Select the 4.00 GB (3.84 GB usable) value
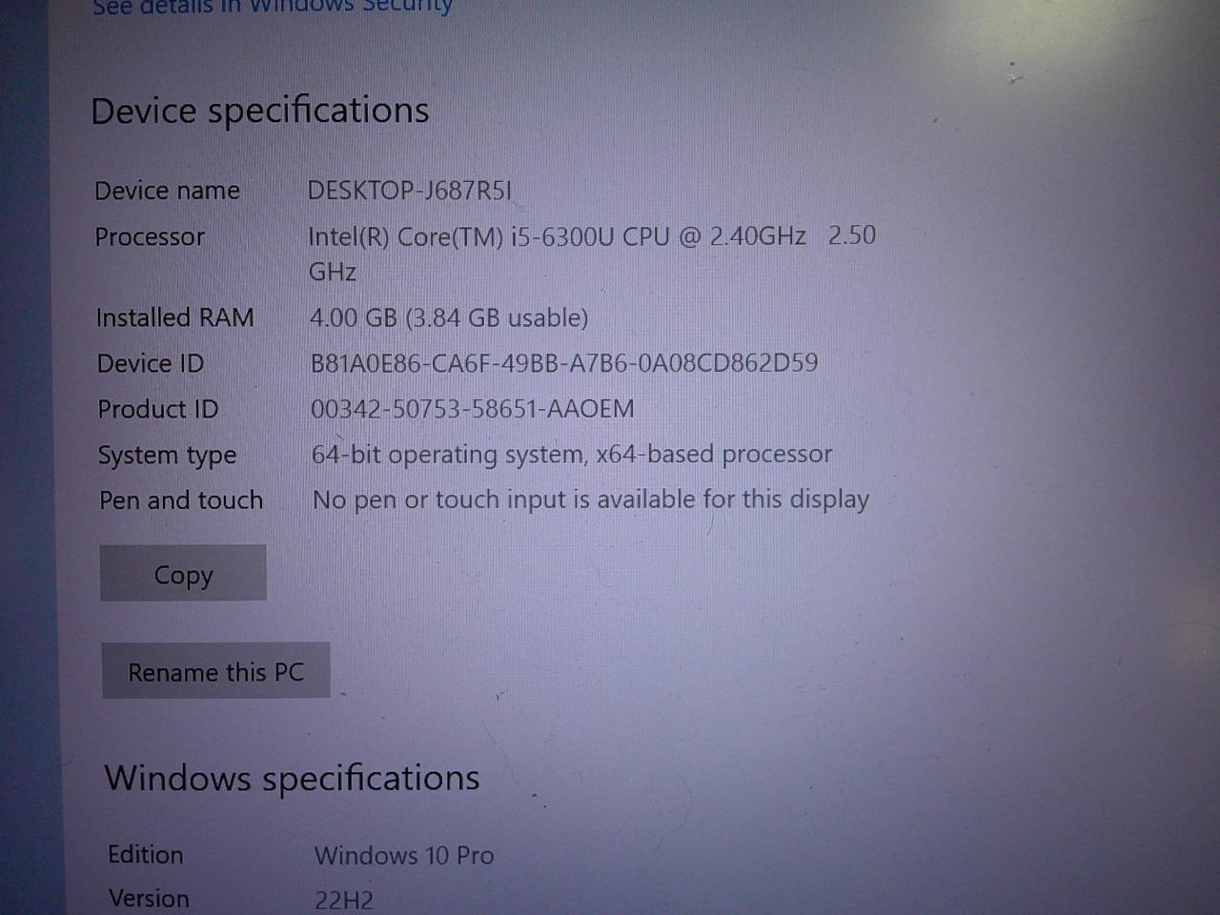The width and height of the screenshot is (1220, 915). click(449, 317)
